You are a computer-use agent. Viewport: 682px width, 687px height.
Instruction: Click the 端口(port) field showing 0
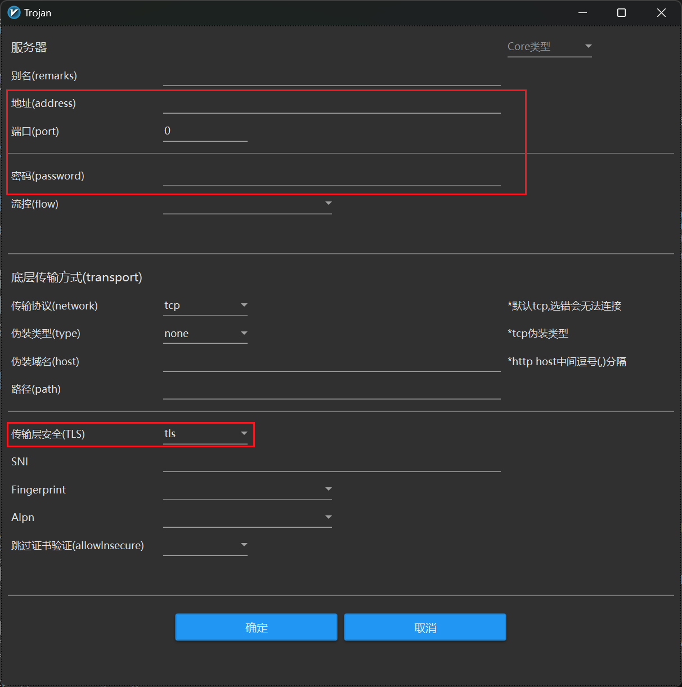coord(205,131)
